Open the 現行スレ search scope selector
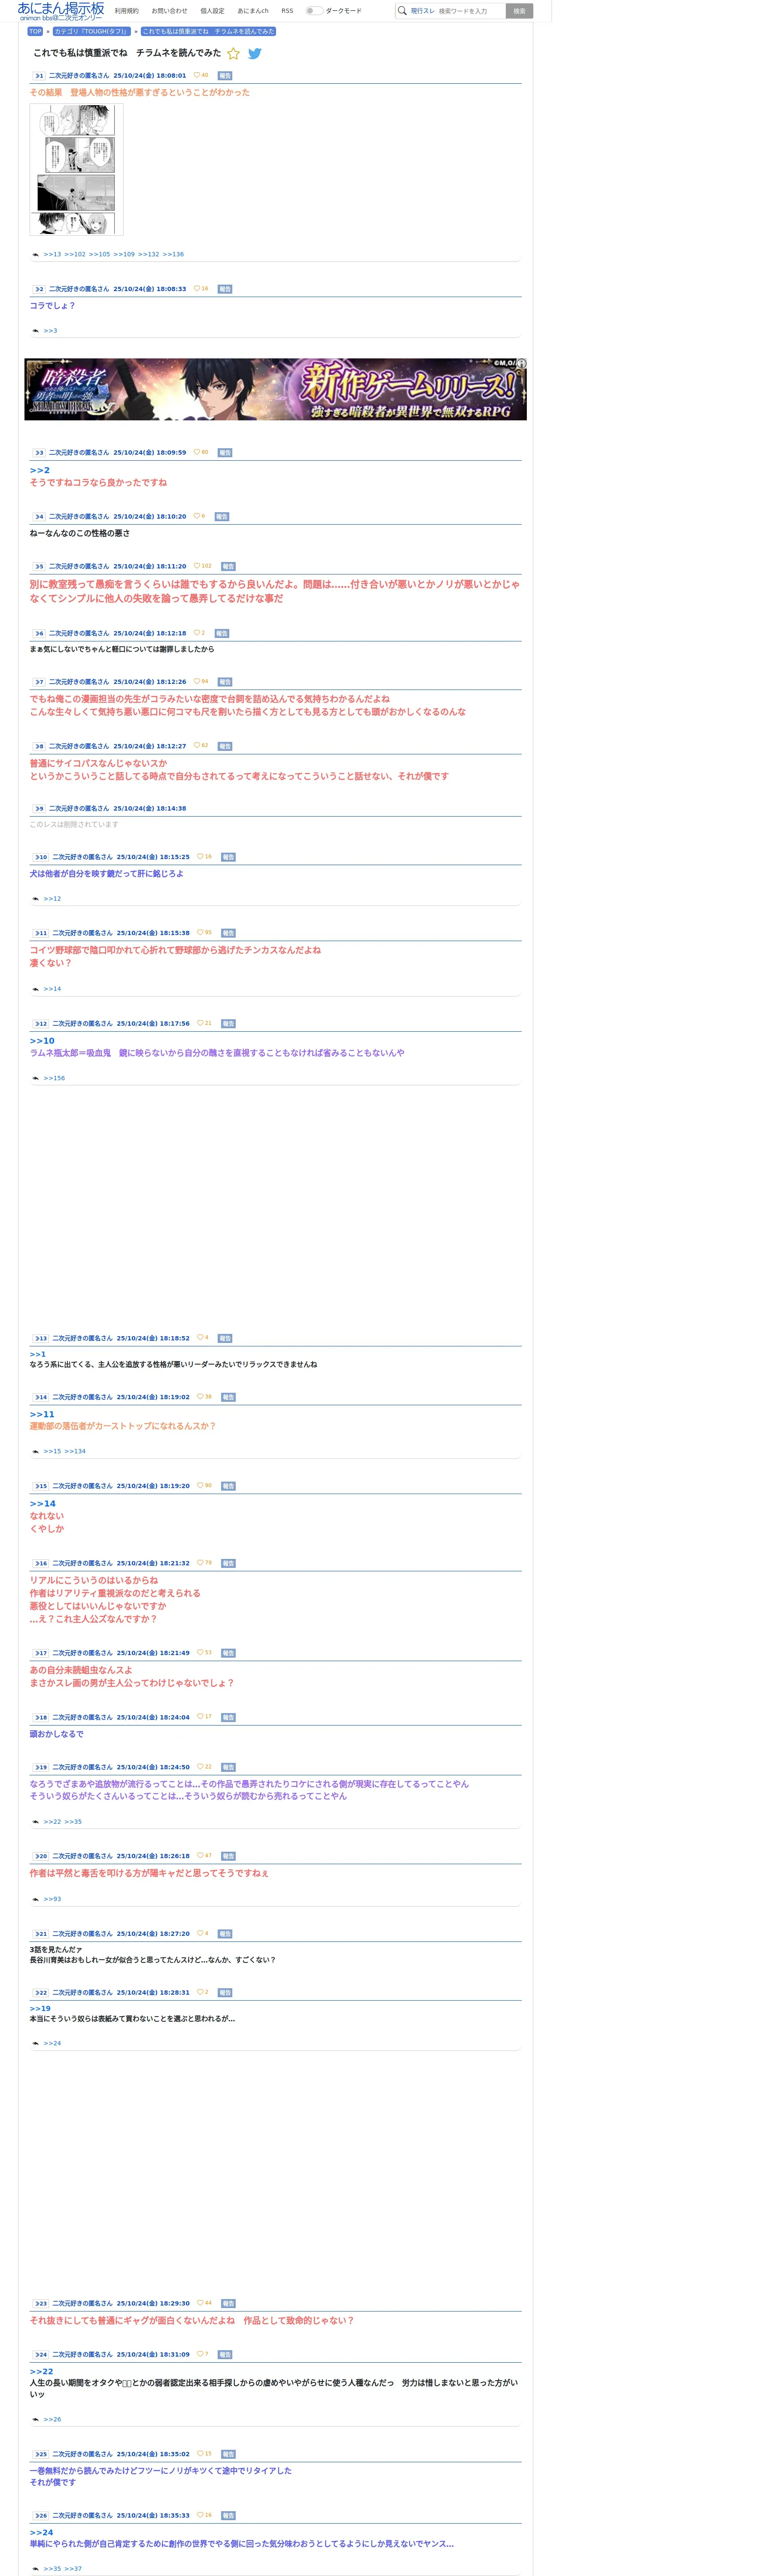 [422, 11]
